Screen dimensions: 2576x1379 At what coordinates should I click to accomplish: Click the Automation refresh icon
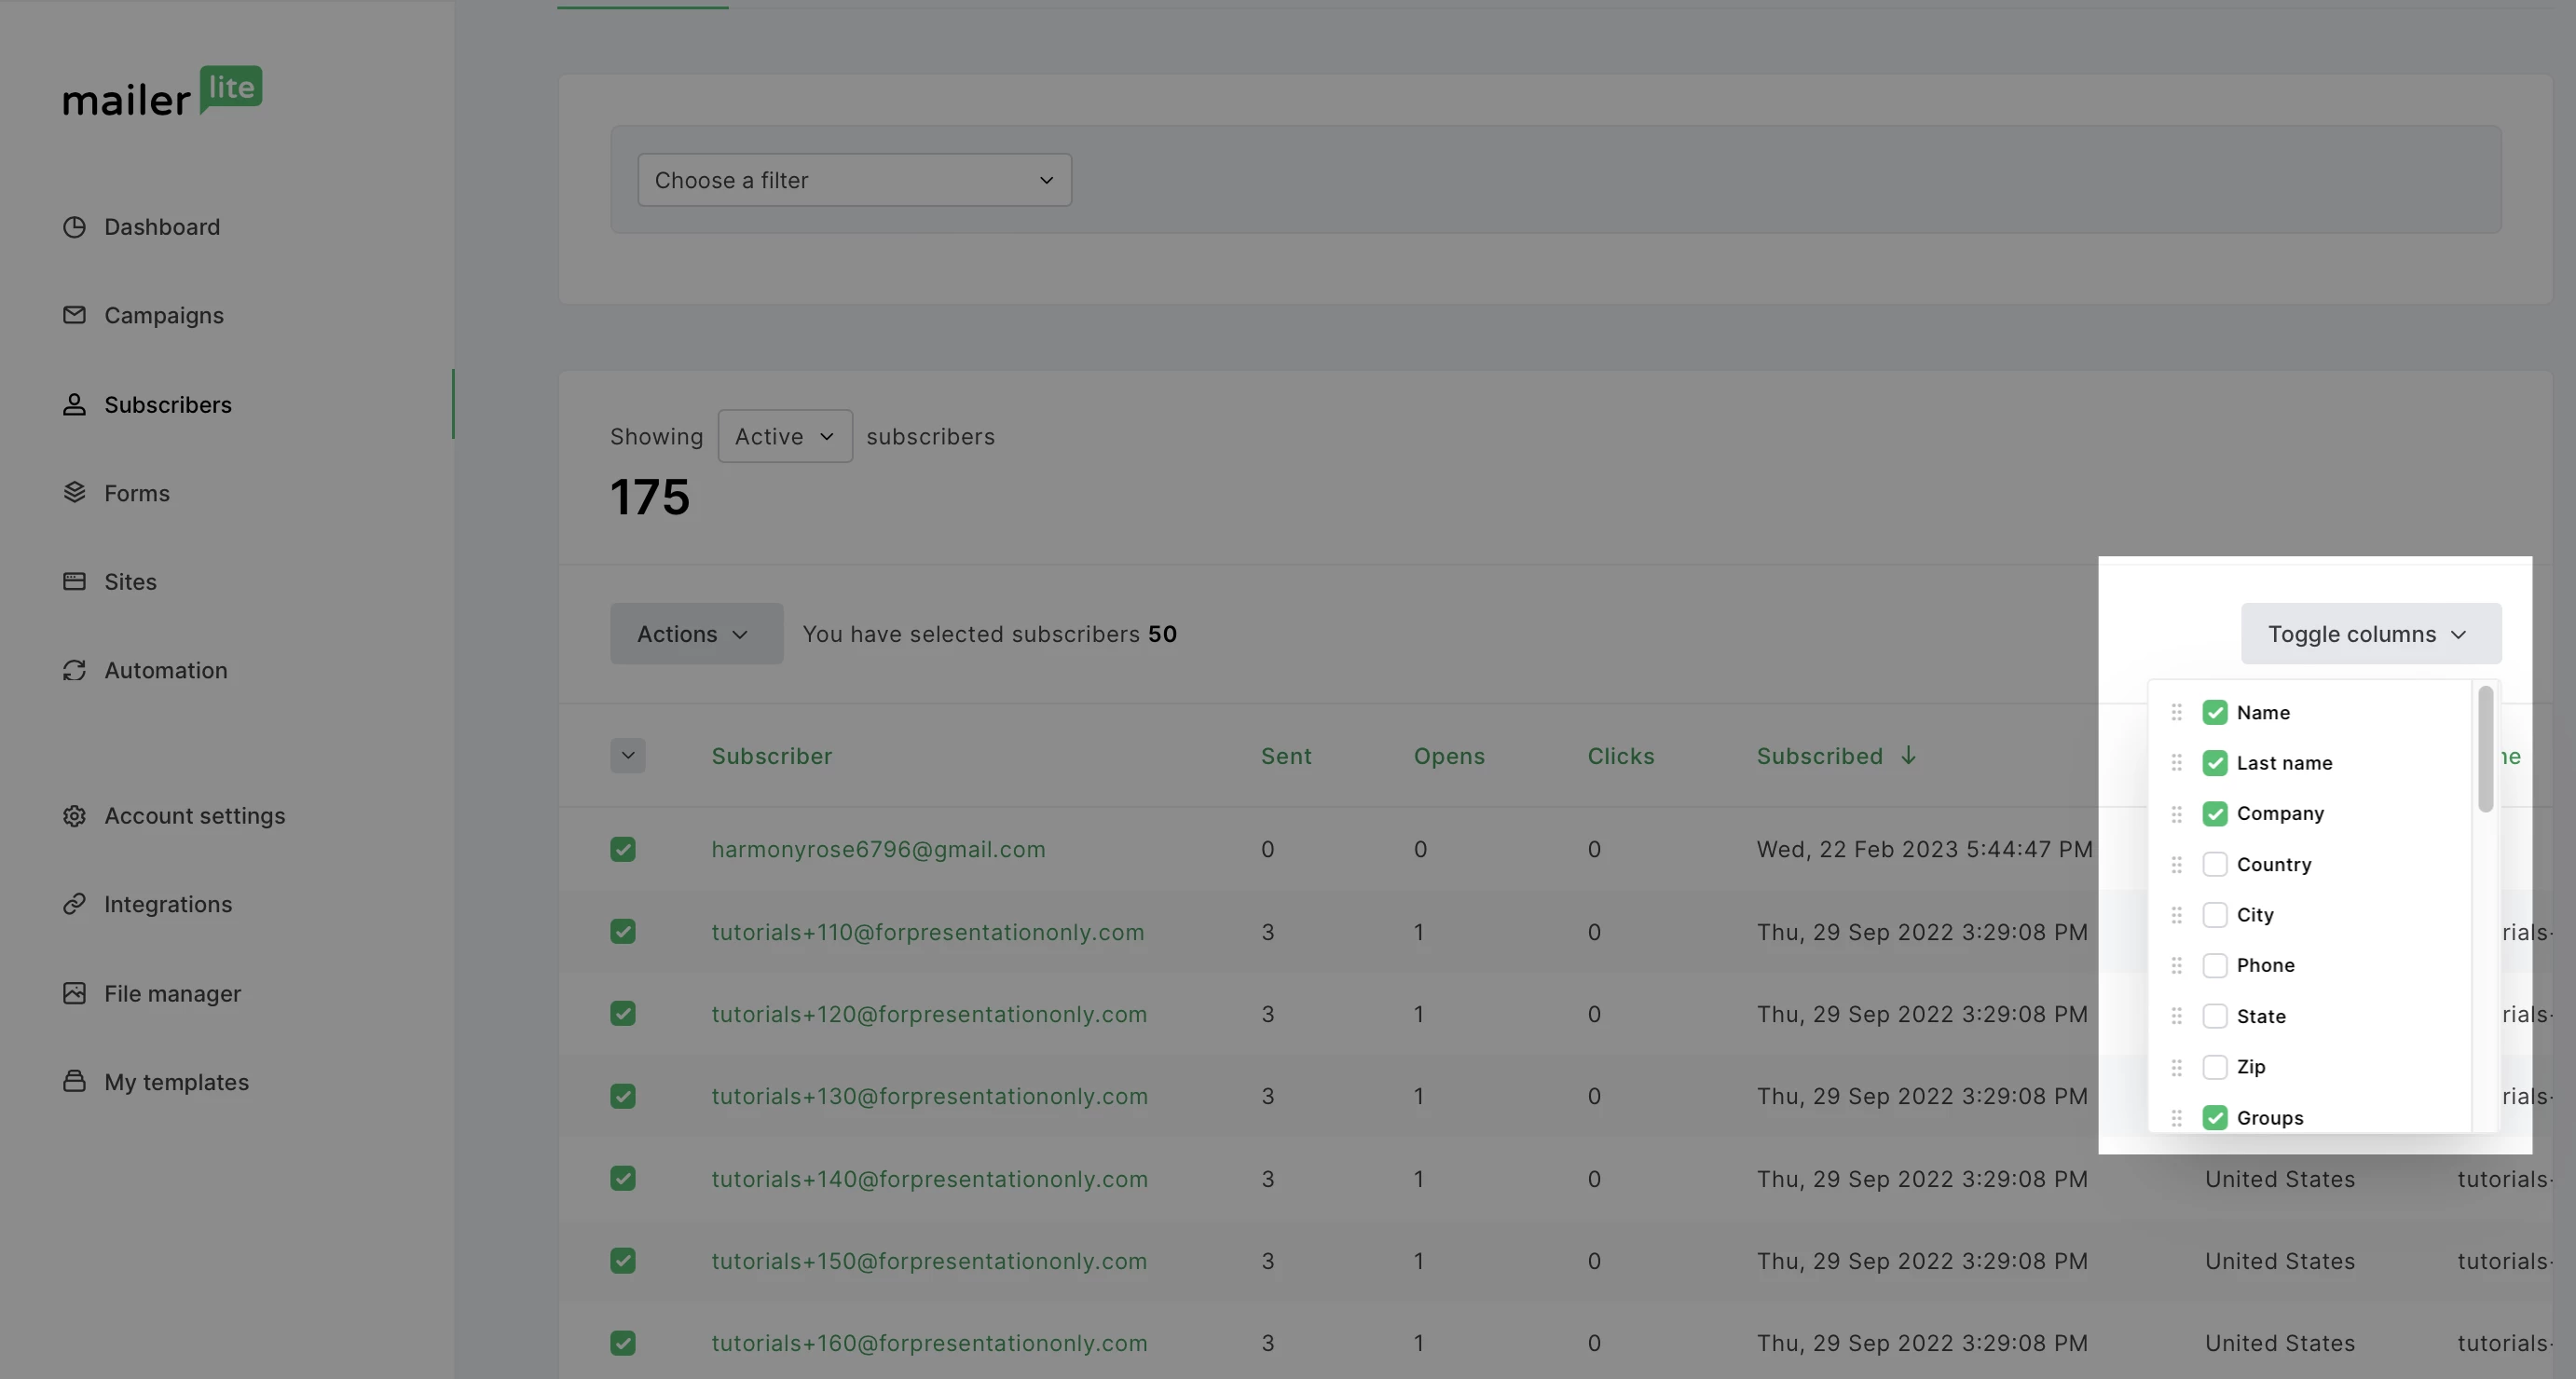coord(74,670)
